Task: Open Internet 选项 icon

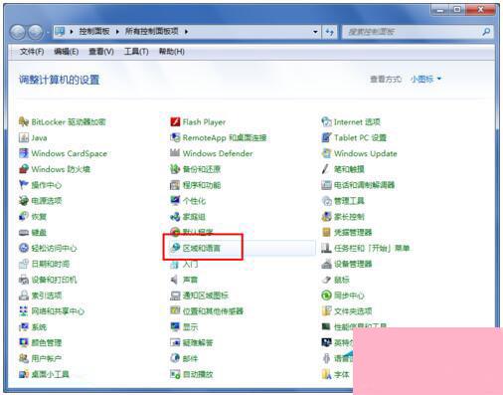Action: 326,121
